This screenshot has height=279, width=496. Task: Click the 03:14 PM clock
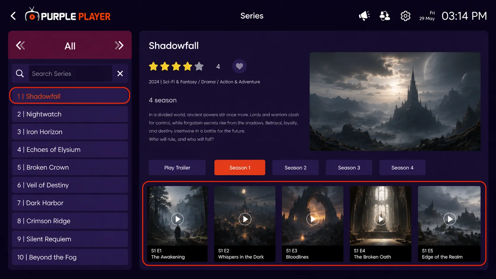[x=464, y=16]
